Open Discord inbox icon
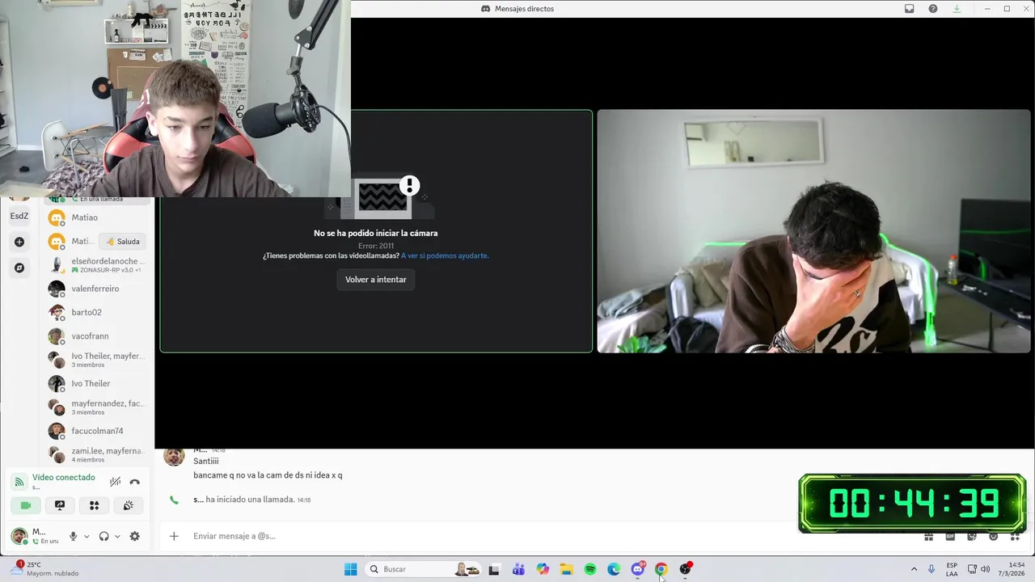Screen dimensions: 1035x582 click(x=910, y=9)
